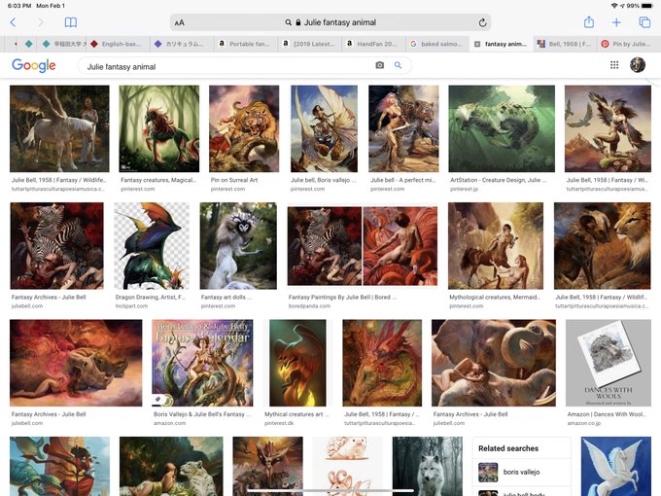The width and height of the screenshot is (661, 496).
Task: Open the white pegasus on blue image
Action: point(616,466)
